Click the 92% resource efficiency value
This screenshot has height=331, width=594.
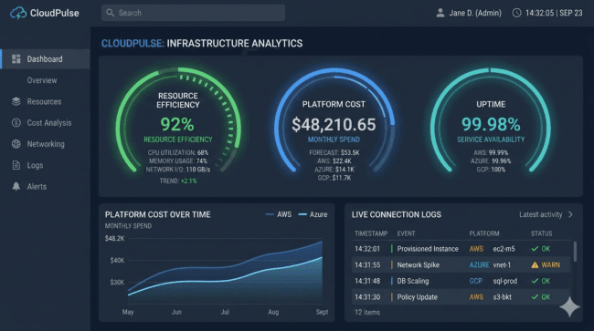pos(177,124)
